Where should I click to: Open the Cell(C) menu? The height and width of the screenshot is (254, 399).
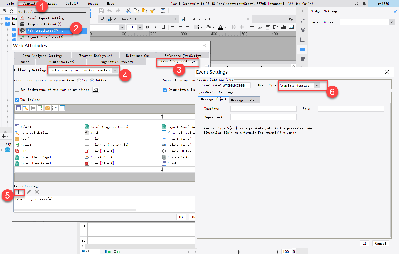pyautogui.click(x=72, y=3)
